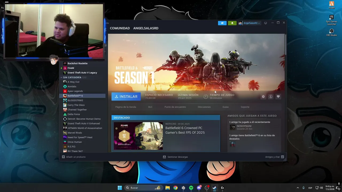
Task: Open Gestionar descargas
Action: click(x=176, y=157)
